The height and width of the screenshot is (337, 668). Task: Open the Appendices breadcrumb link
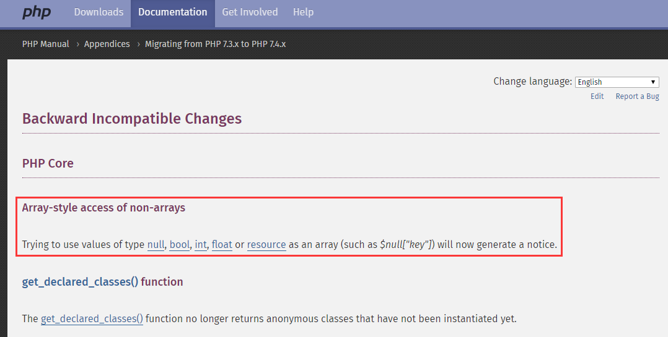click(107, 44)
